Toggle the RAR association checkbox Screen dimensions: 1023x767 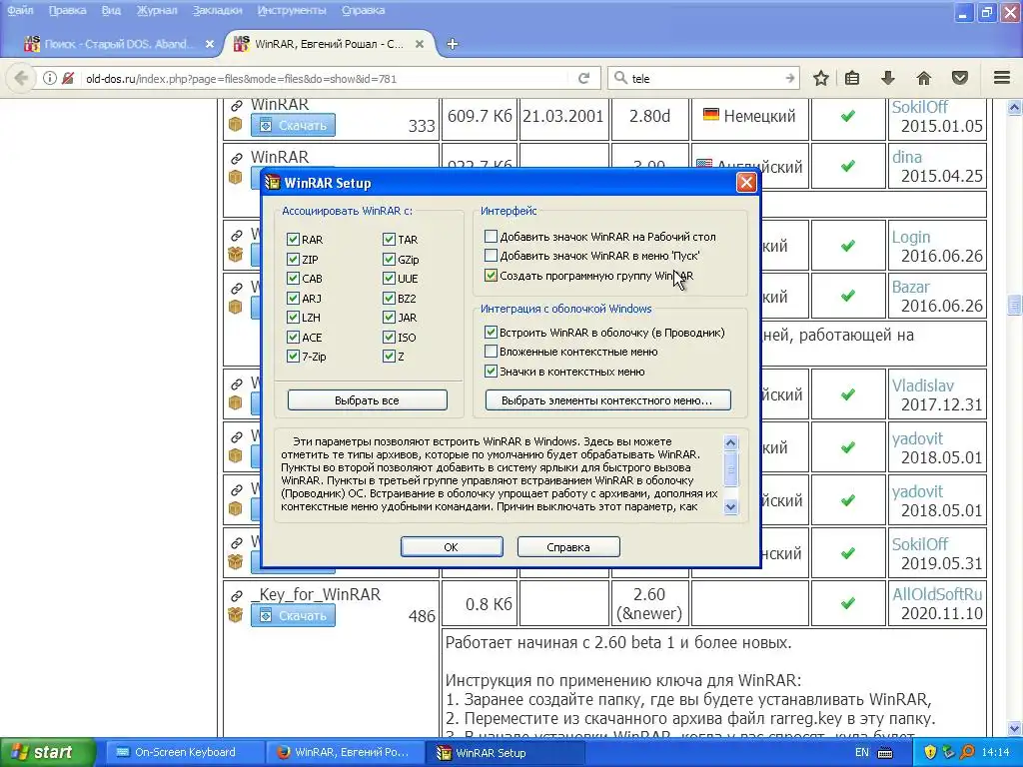293,240
